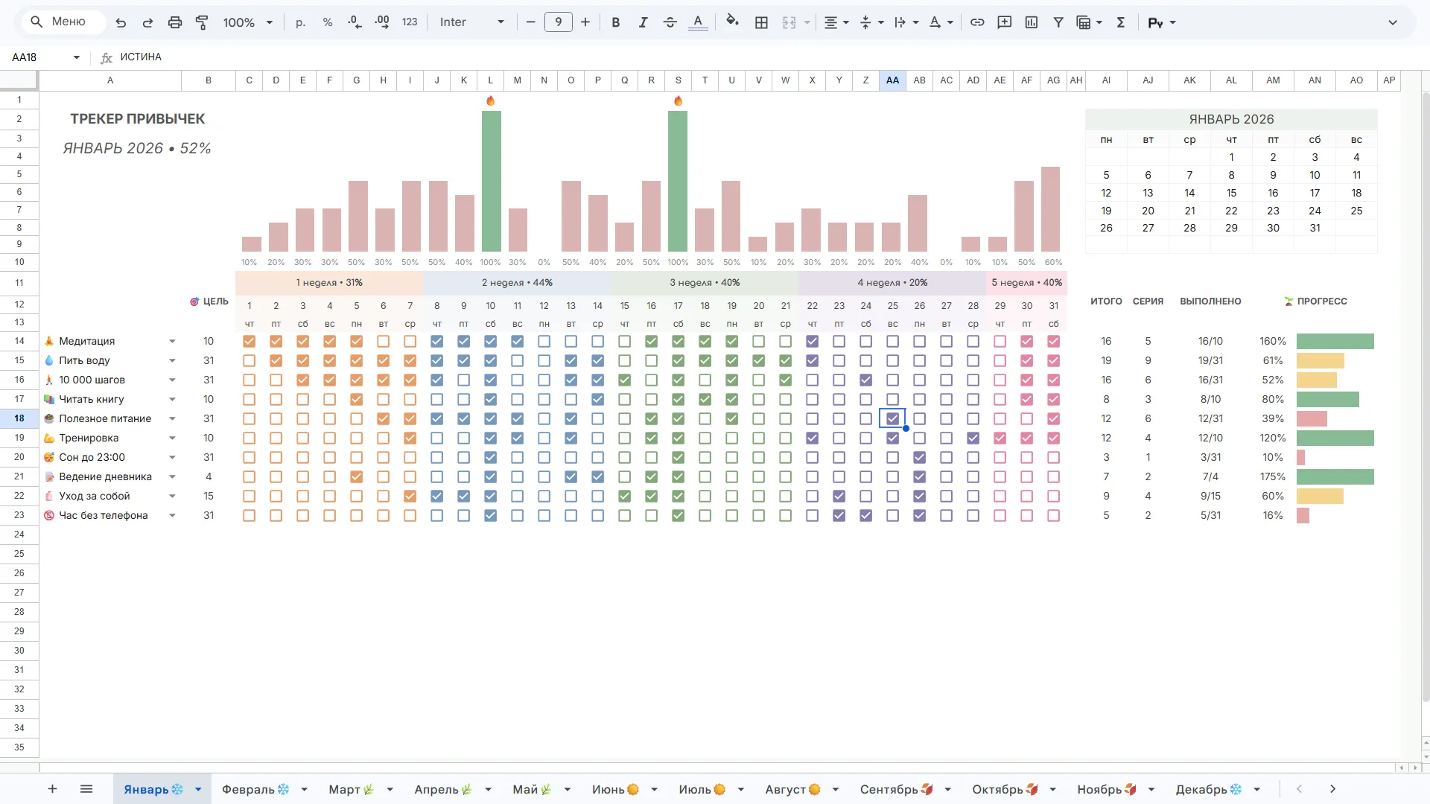Check Медитация box for day 6

[x=384, y=341]
